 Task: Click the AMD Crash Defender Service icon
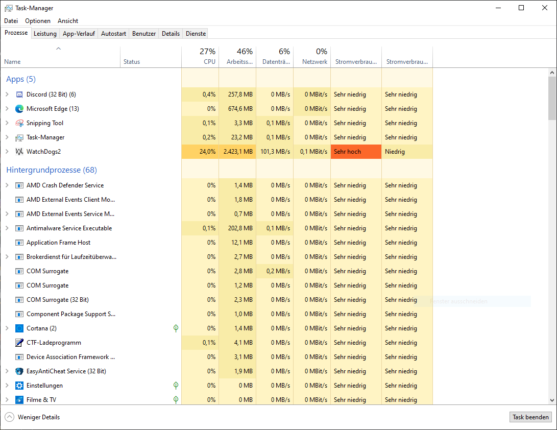click(19, 185)
